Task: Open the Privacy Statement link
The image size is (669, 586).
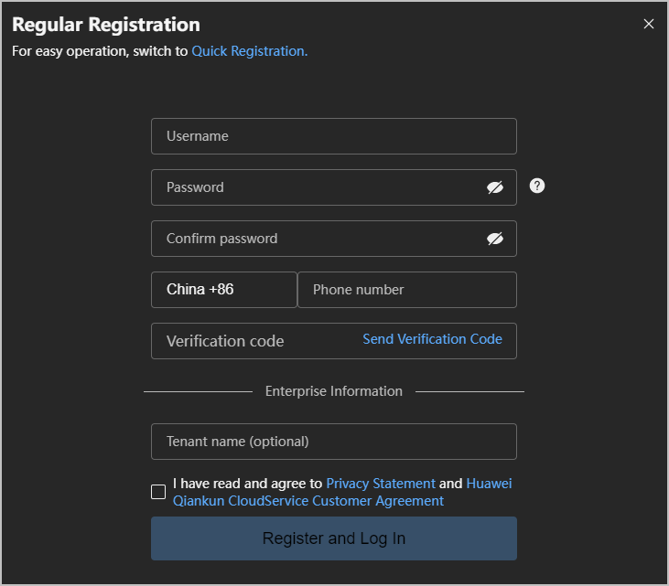Action: (381, 484)
